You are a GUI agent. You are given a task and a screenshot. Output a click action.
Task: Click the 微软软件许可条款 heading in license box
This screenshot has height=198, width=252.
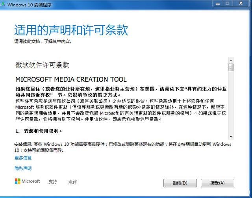42,65
